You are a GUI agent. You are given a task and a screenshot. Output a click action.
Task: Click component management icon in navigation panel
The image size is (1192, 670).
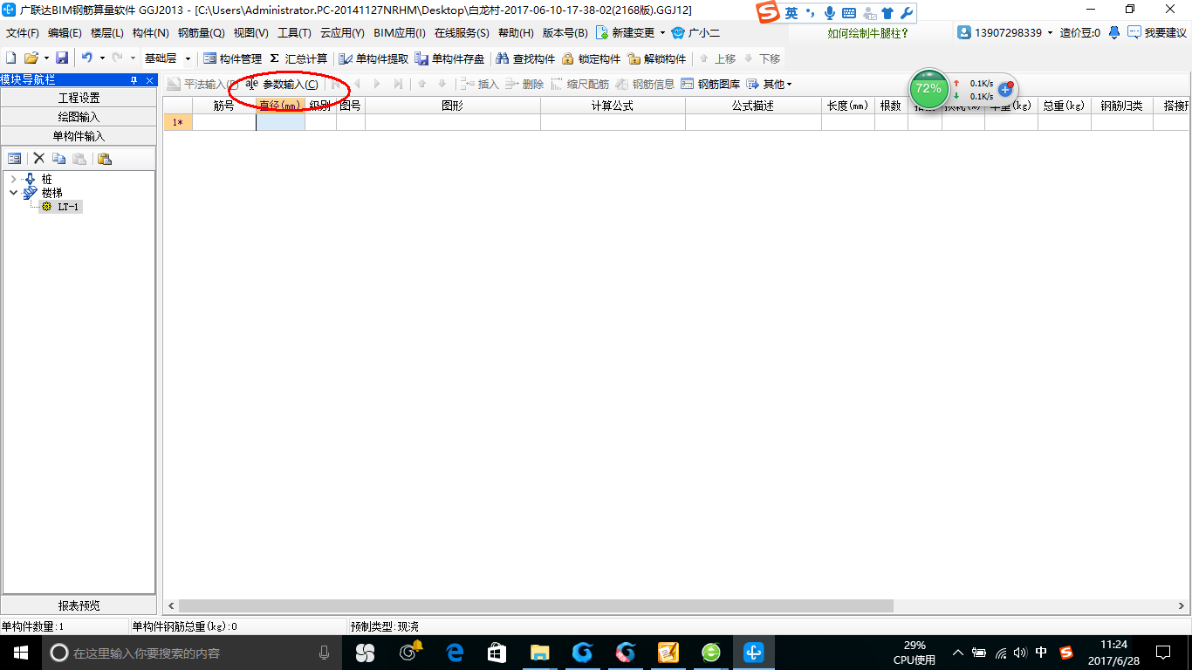pos(15,159)
